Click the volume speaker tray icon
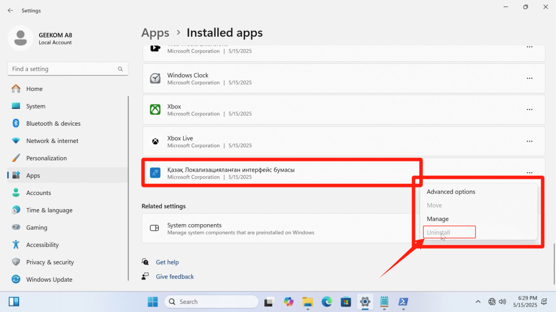 (502, 302)
